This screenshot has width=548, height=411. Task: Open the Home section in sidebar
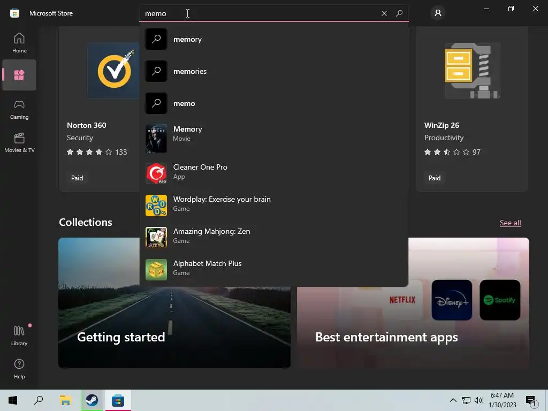coord(19,43)
